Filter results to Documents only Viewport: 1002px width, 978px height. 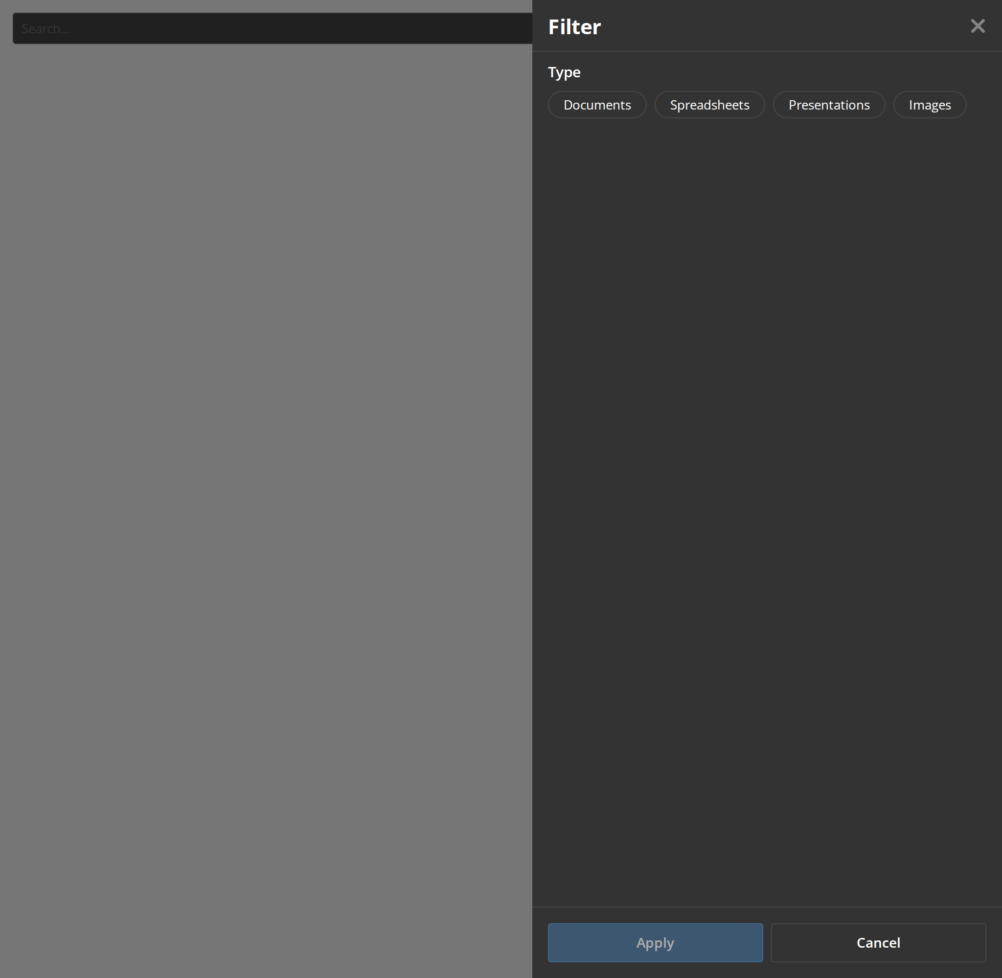(x=597, y=105)
